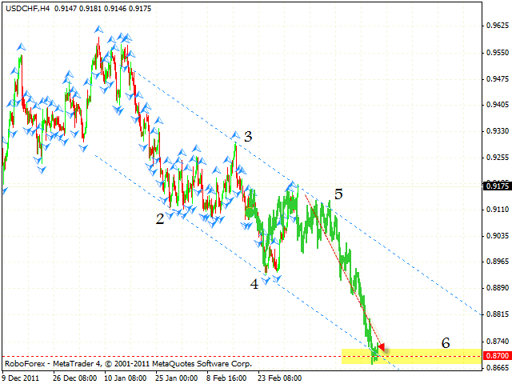Viewport: 512px width, 384px height.
Task: Select the 0.8890 price axis label
Action: click(496, 288)
